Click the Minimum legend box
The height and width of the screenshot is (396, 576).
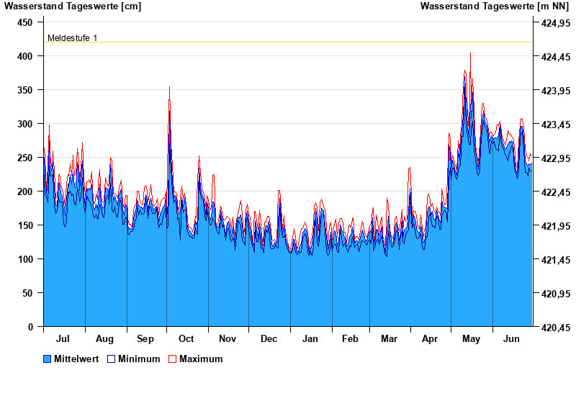tap(111, 359)
